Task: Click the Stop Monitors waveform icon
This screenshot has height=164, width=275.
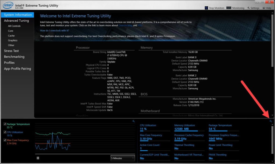Action: (x=206, y=8)
